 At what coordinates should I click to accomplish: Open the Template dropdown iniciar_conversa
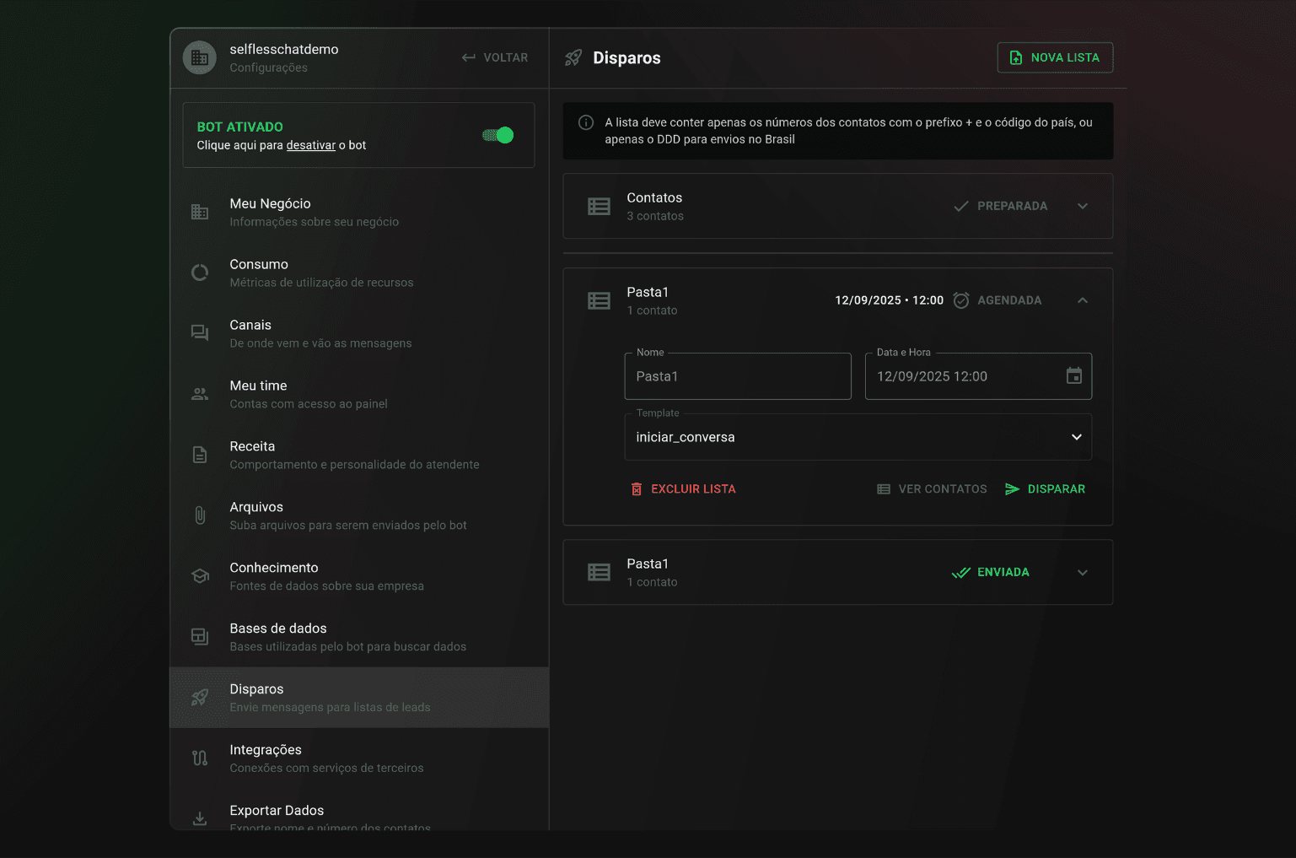[858, 437]
